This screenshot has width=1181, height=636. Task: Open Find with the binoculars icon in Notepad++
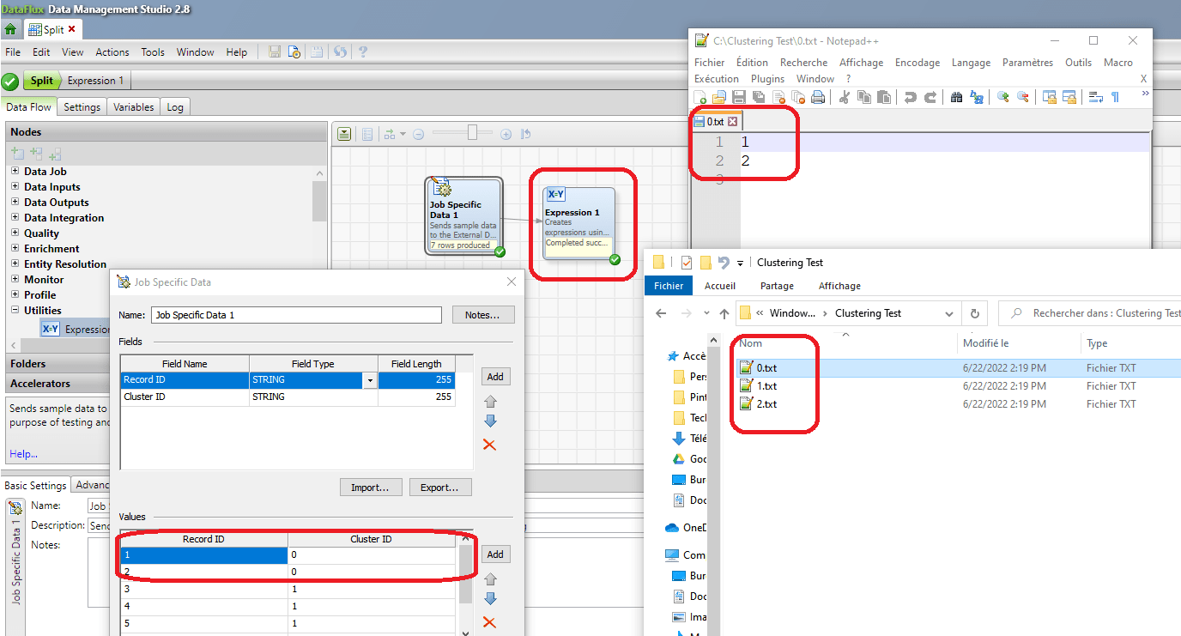[x=956, y=97]
